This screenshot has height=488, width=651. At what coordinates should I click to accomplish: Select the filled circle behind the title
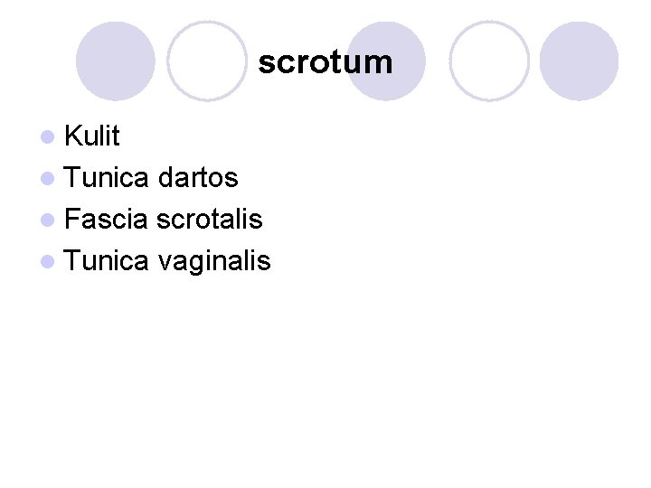[387, 61]
